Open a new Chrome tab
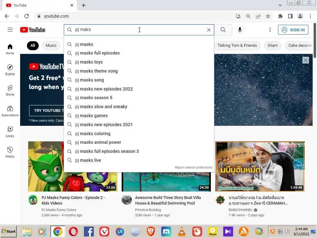Screen dimensions: 317x238 pos(84,5)
